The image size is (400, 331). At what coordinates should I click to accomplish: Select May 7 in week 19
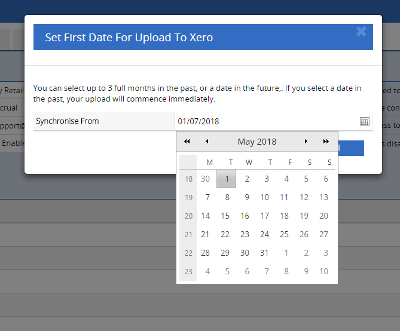click(206, 197)
